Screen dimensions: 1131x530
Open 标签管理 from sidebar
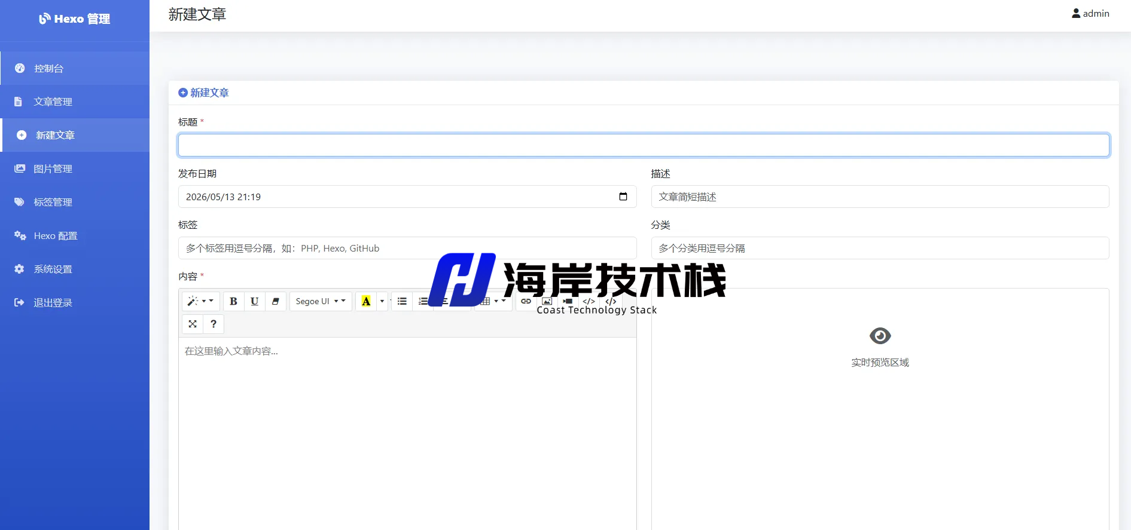coord(75,202)
